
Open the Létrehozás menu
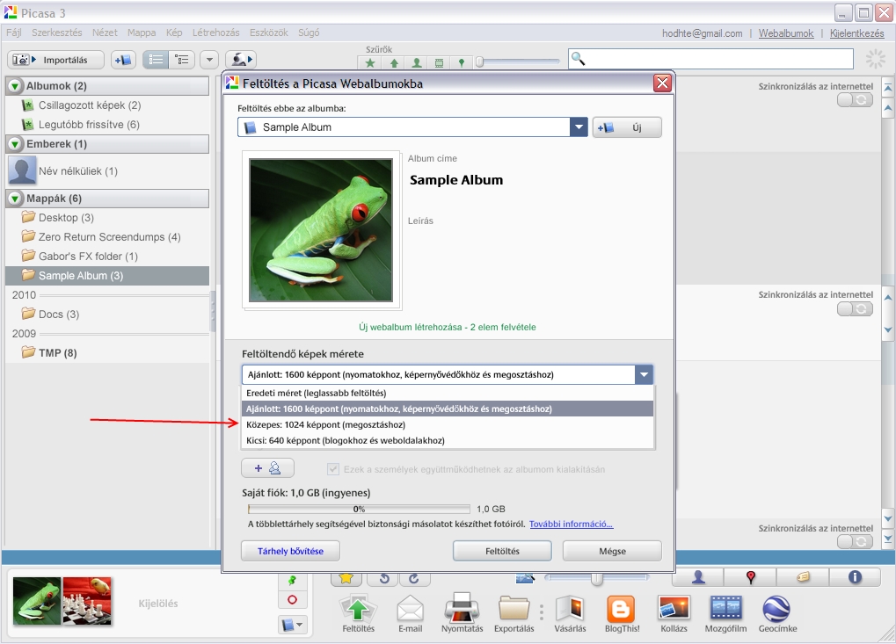215,33
